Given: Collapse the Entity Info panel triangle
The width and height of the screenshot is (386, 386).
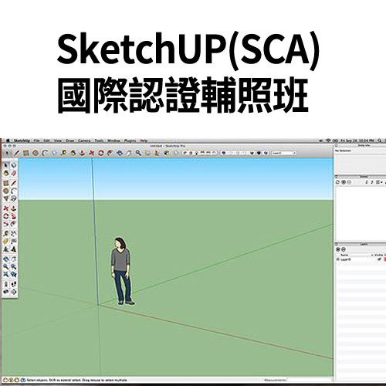Looking at the screenshot, I should tap(337, 146).
